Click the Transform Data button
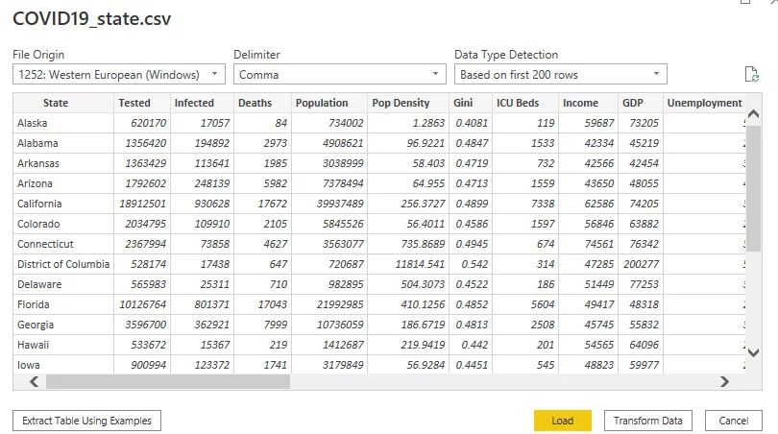The image size is (778, 434). point(648,421)
